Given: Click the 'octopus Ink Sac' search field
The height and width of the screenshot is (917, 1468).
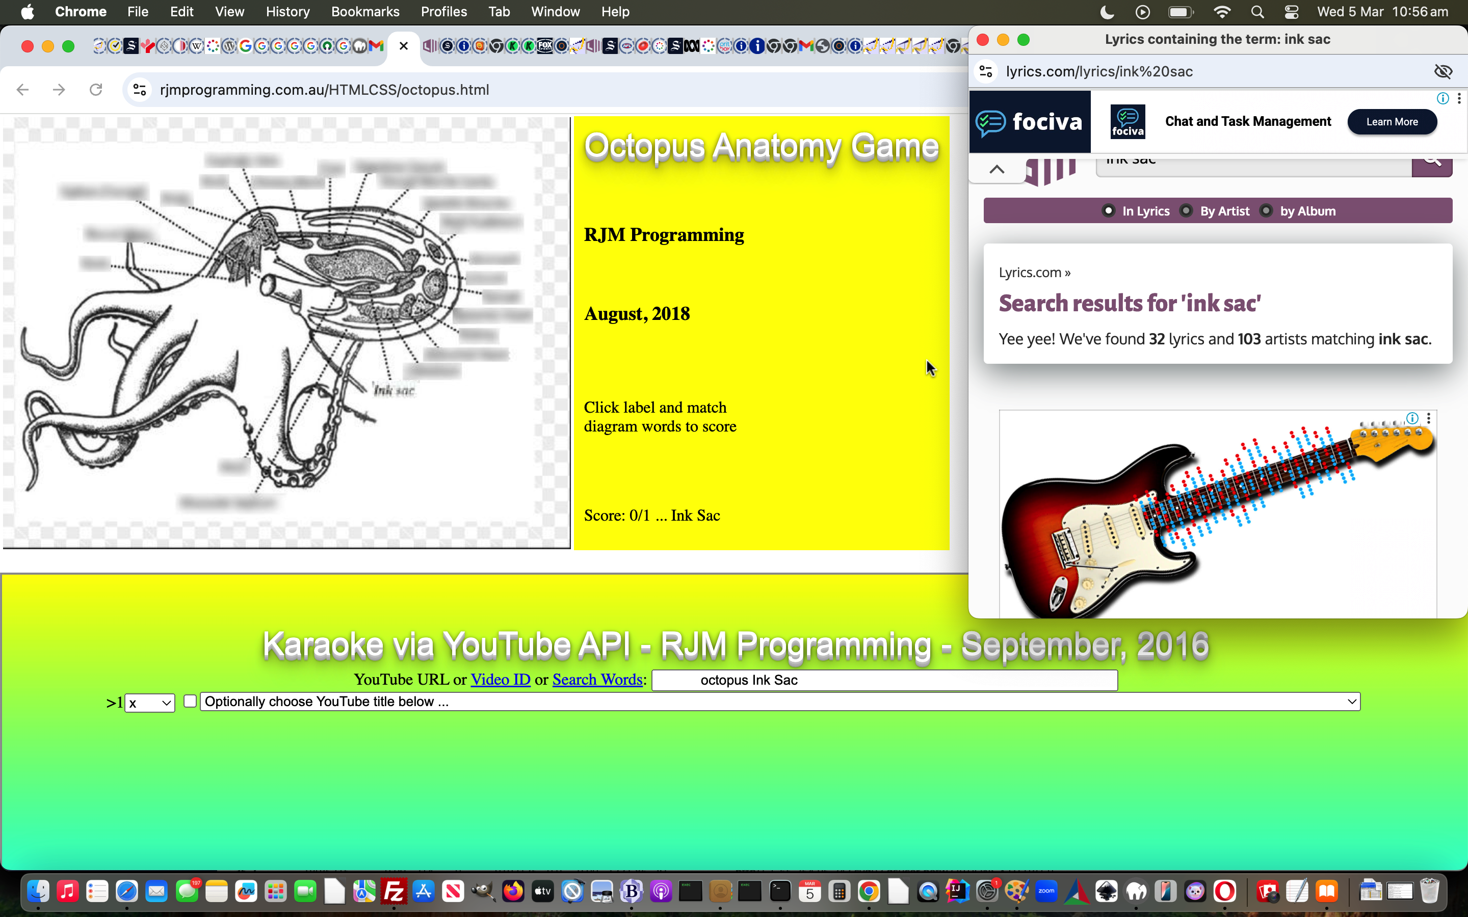Looking at the screenshot, I should (884, 680).
